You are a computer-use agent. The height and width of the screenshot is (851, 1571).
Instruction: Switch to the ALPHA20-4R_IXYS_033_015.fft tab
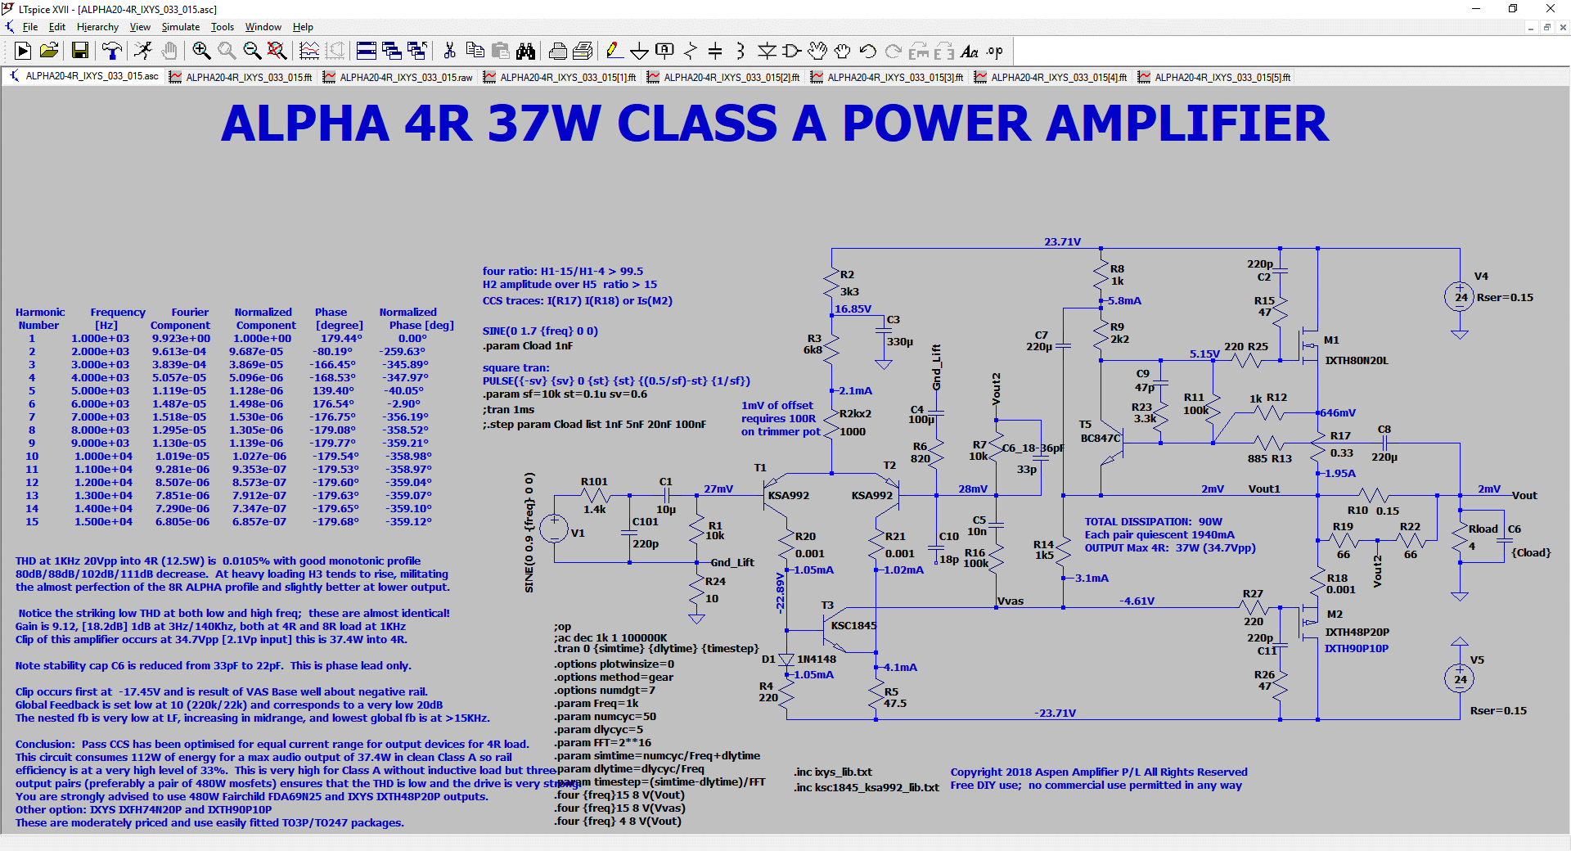click(x=241, y=77)
